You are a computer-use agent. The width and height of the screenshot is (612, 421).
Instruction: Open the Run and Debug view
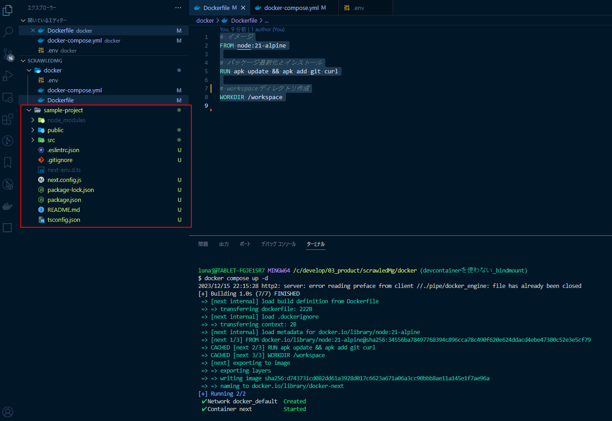pyautogui.click(x=8, y=76)
